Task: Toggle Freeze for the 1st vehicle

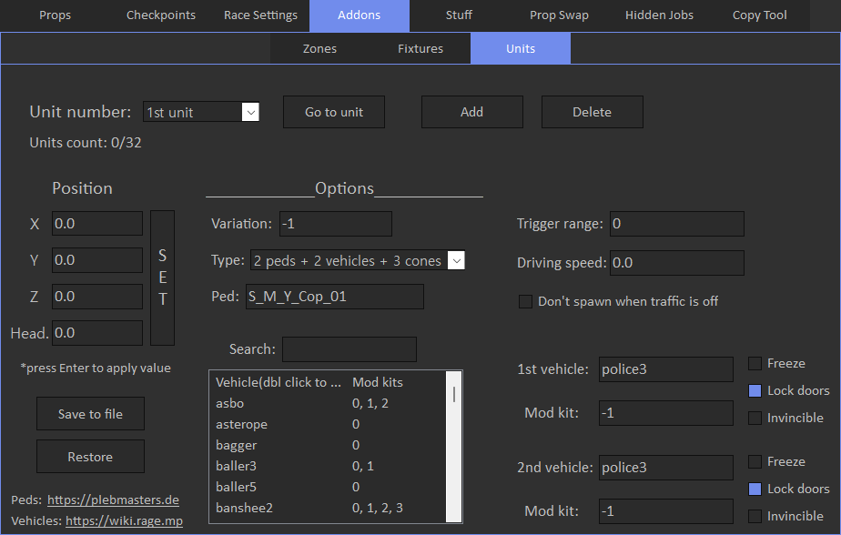Action: (x=755, y=363)
